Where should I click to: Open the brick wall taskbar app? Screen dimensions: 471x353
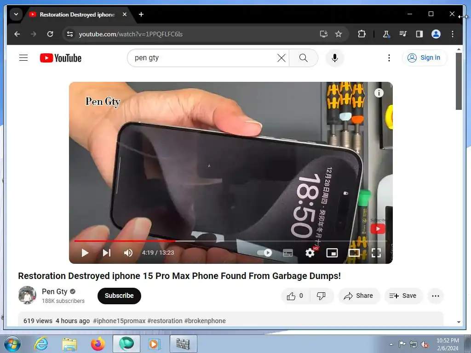(183, 344)
